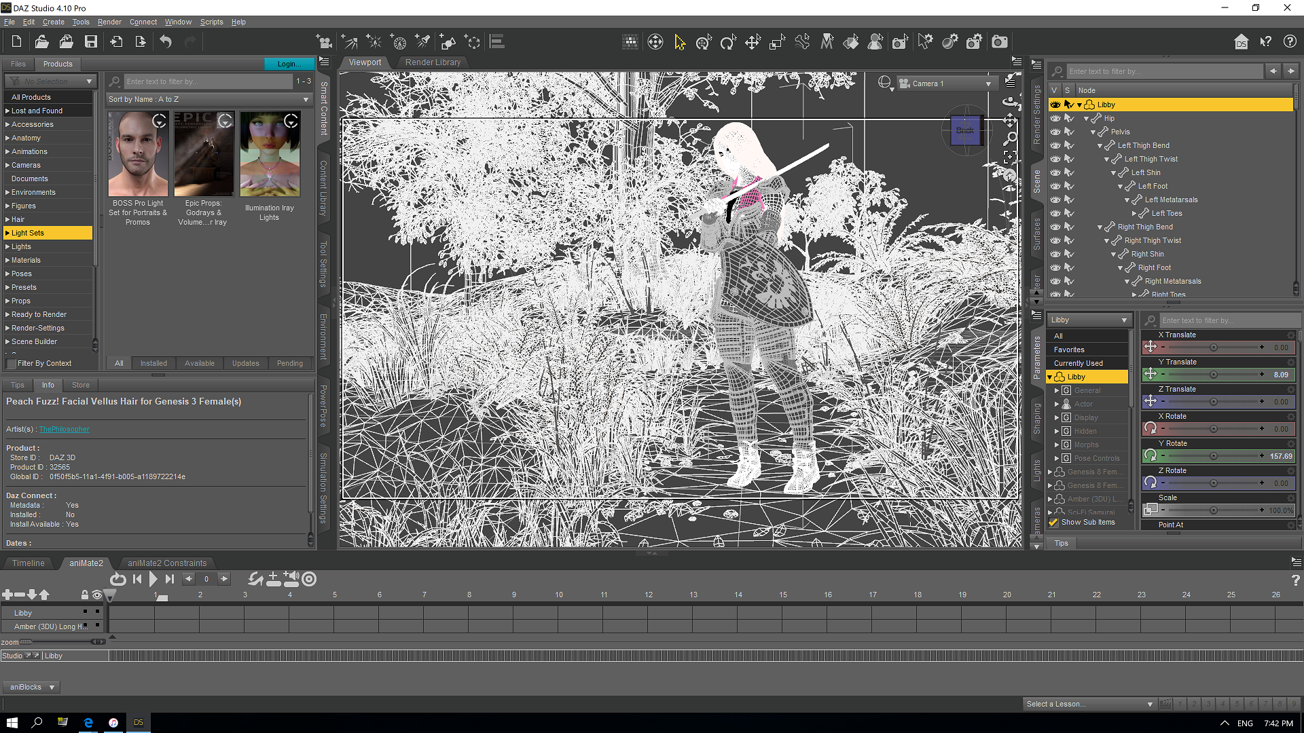
Task: Open the Sort by Name dropdown
Action: pyautogui.click(x=209, y=99)
